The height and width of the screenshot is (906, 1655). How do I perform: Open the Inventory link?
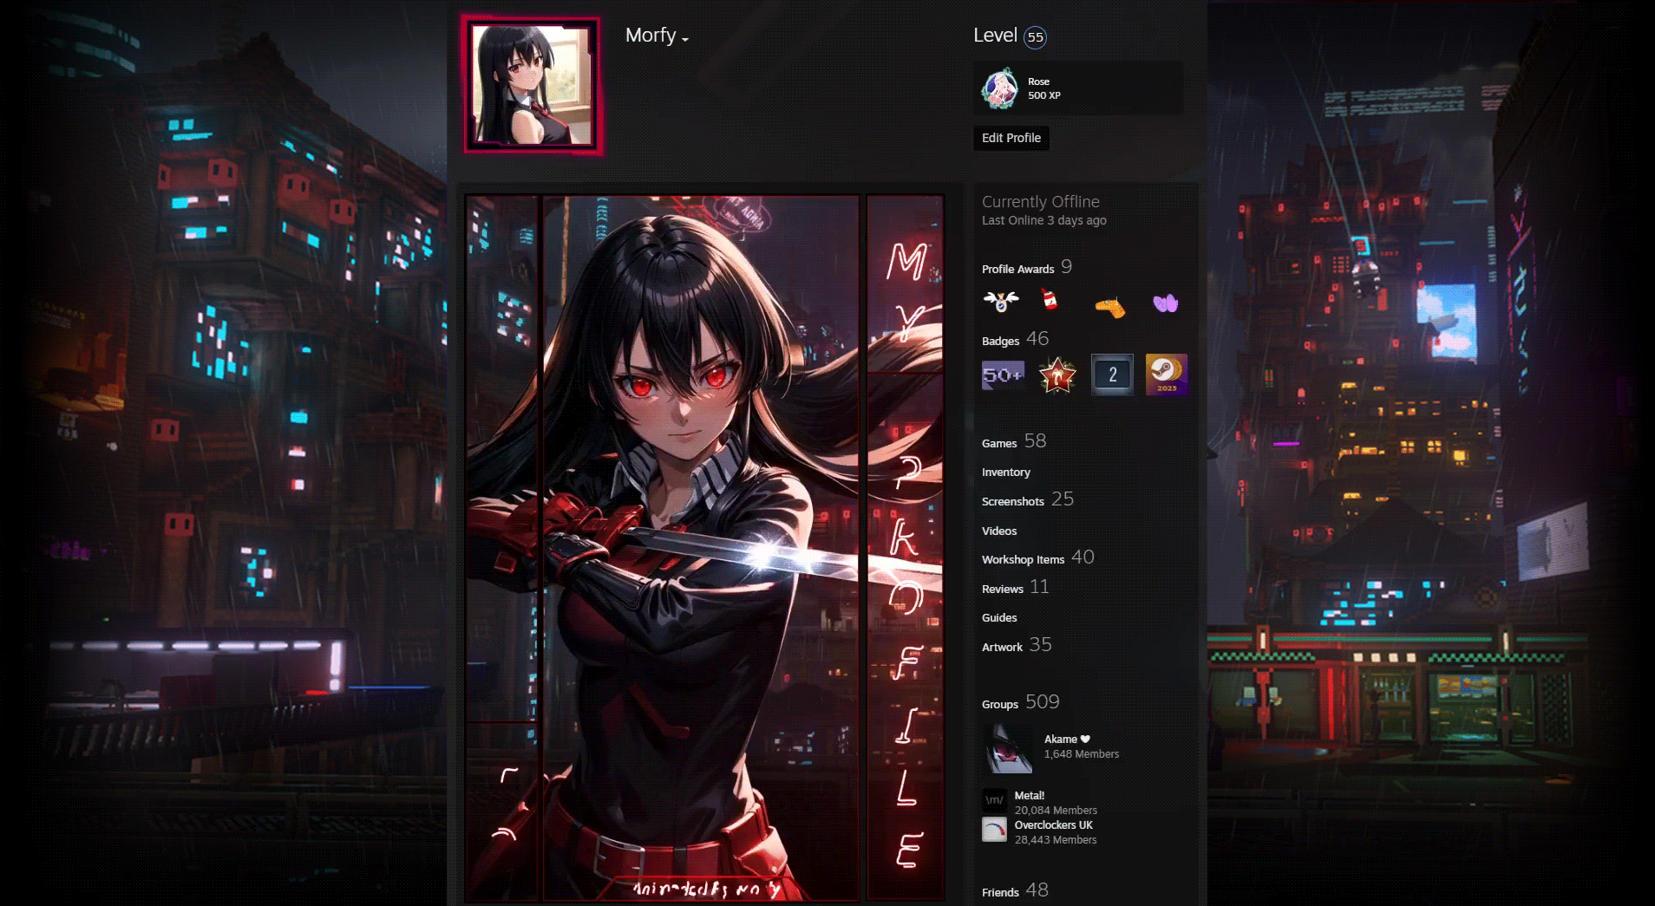(x=1006, y=473)
